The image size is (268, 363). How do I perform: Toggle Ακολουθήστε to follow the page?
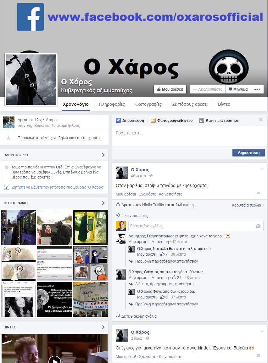207,89
